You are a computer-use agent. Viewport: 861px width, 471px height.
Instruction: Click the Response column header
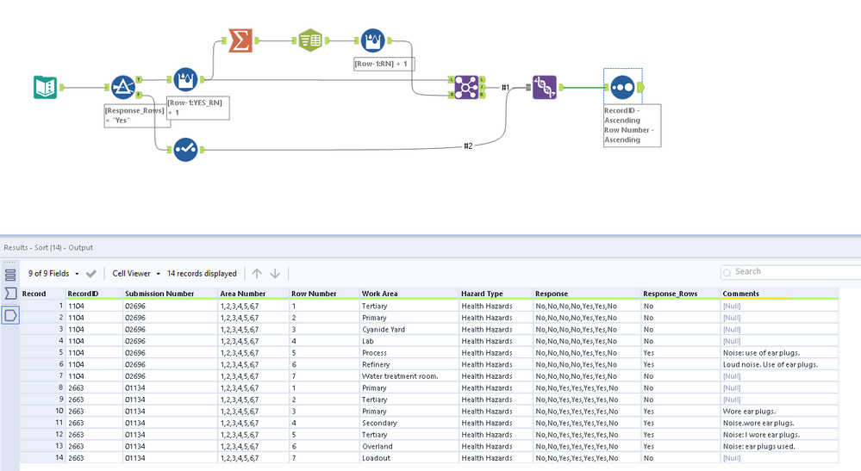tap(587, 294)
